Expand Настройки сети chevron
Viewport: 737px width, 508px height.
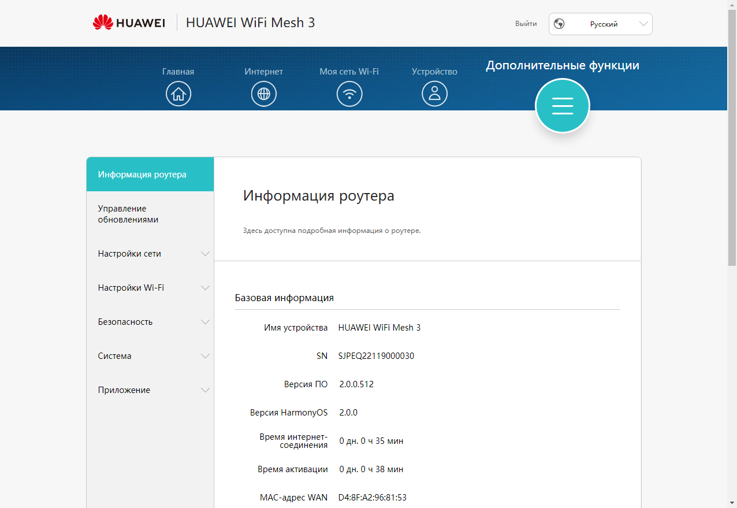click(x=205, y=254)
